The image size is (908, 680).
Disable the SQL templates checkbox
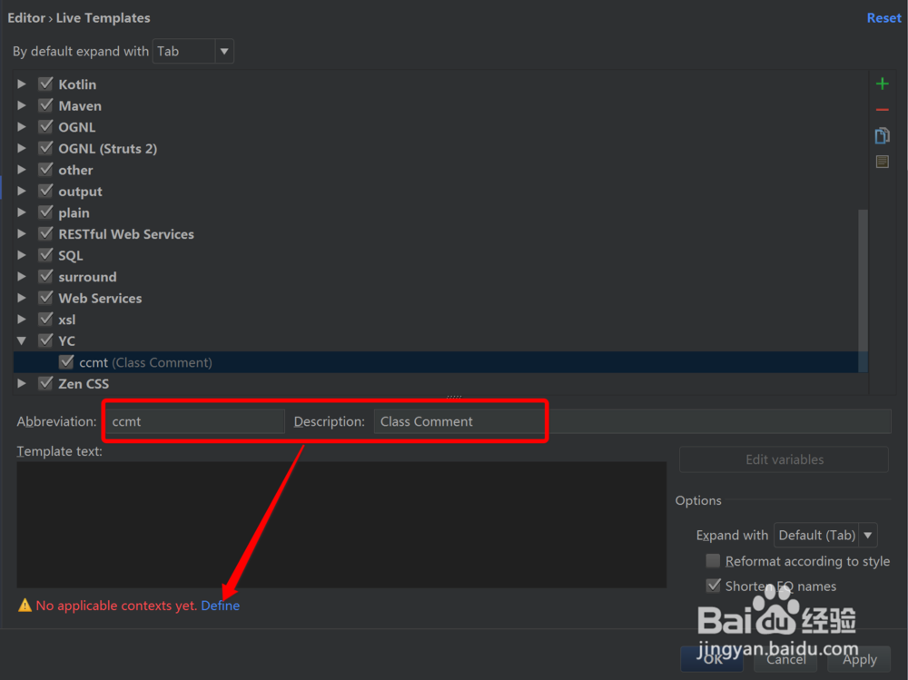pyautogui.click(x=45, y=255)
